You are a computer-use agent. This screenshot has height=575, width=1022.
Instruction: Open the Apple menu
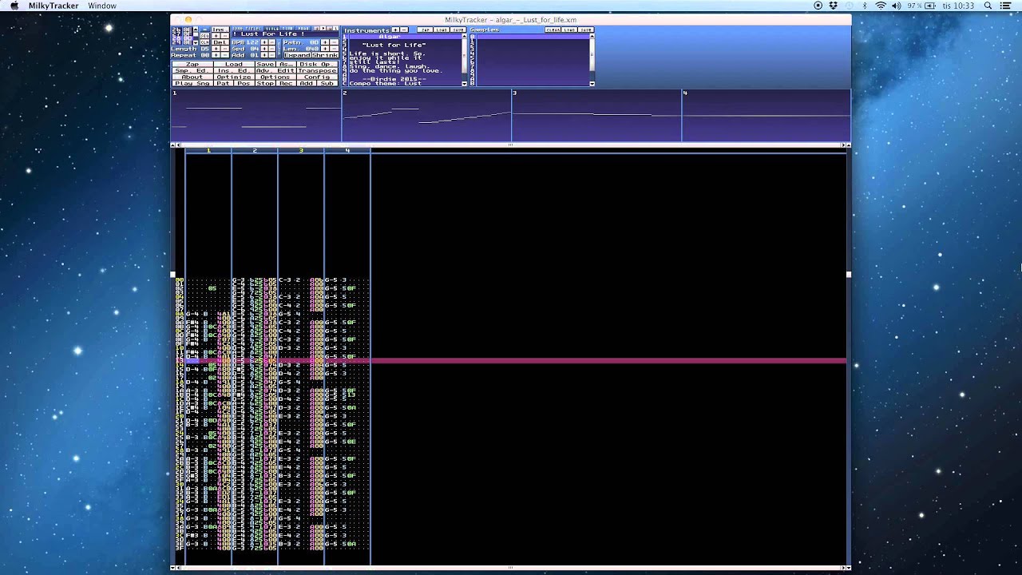(14, 6)
